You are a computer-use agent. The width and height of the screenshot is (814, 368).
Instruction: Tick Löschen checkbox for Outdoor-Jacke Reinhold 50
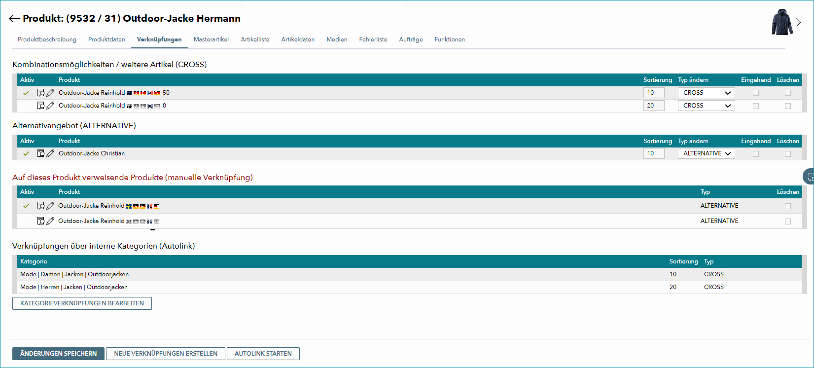788,93
